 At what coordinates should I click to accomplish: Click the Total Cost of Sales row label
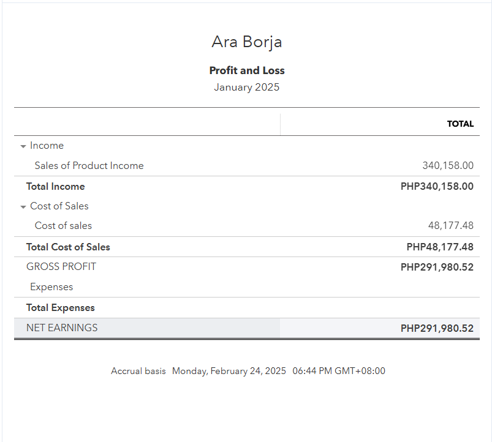68,247
